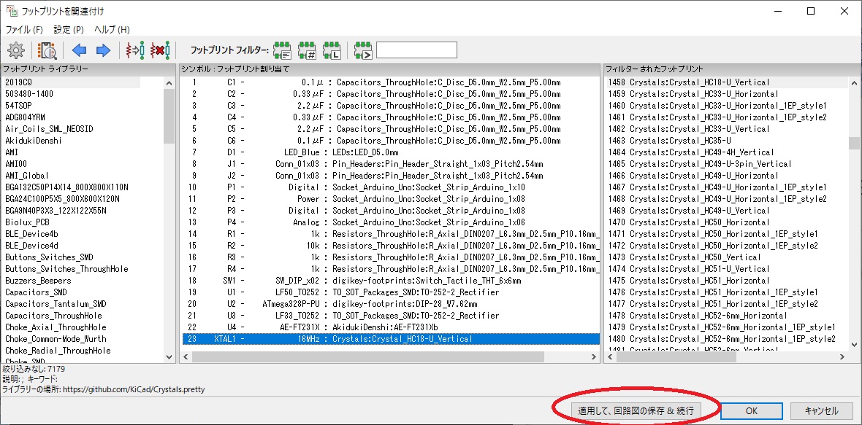The height and width of the screenshot is (425, 862).
Task: Open the ヘルプ (H) menu
Action: (112, 30)
